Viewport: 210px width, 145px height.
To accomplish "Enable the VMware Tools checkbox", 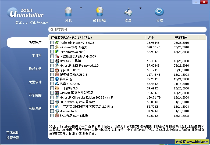I will point(52,111).
